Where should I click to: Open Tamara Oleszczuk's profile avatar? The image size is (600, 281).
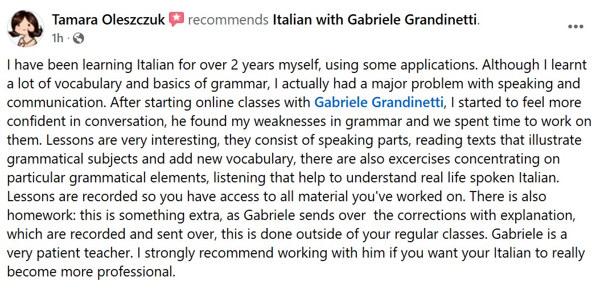pyautogui.click(x=24, y=27)
